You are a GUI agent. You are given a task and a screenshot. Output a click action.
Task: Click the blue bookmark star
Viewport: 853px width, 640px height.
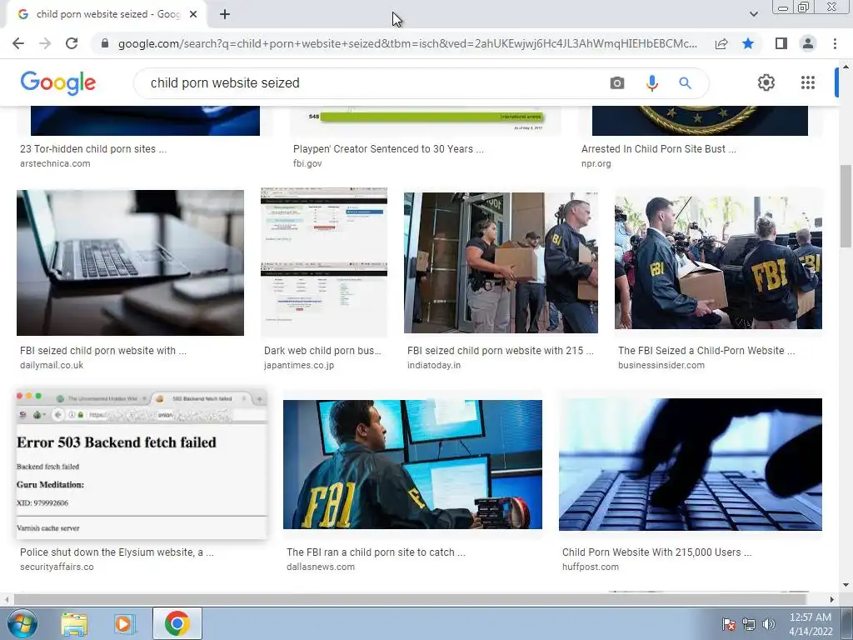tap(748, 43)
